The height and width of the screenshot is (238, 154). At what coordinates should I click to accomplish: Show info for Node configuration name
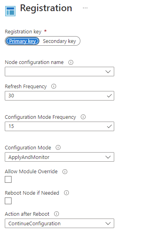click(71, 62)
